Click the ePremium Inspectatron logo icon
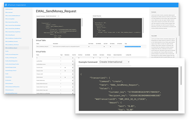 6,5
